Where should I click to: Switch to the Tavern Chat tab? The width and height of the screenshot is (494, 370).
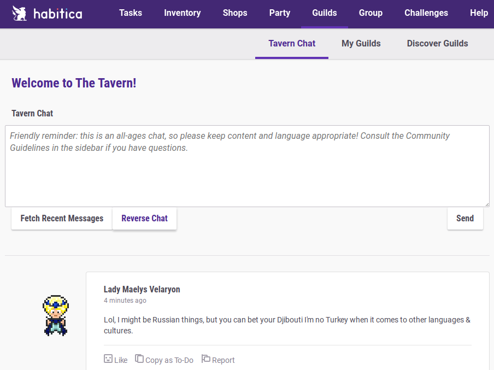(x=292, y=44)
